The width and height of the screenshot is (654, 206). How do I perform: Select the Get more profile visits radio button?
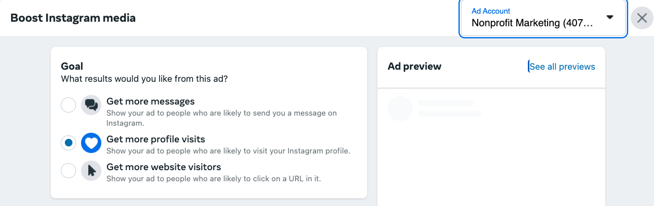(68, 143)
